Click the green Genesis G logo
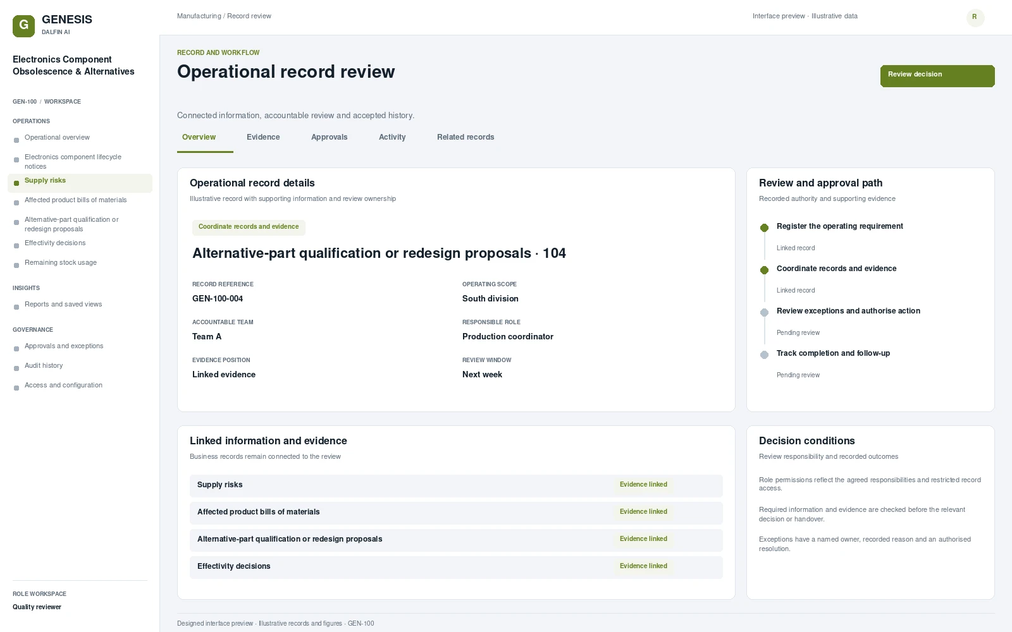Viewport: 1012px width, 632px height. coord(23,26)
